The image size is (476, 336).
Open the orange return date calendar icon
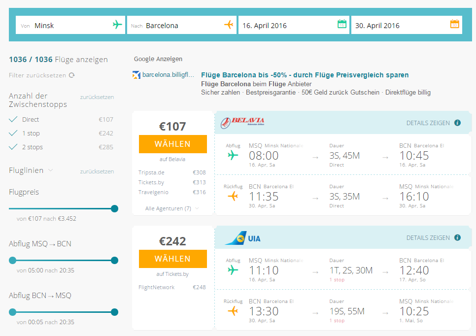pos(454,24)
